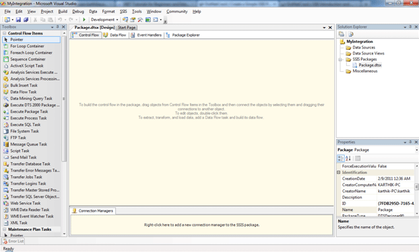Switch to the Event Handlers tab
Image resolution: width=419 pixels, height=252 pixels.
146,35
